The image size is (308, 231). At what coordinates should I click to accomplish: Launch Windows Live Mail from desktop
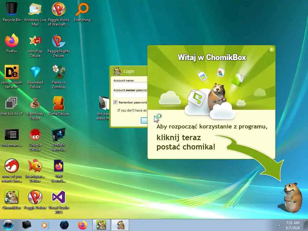click(35, 14)
